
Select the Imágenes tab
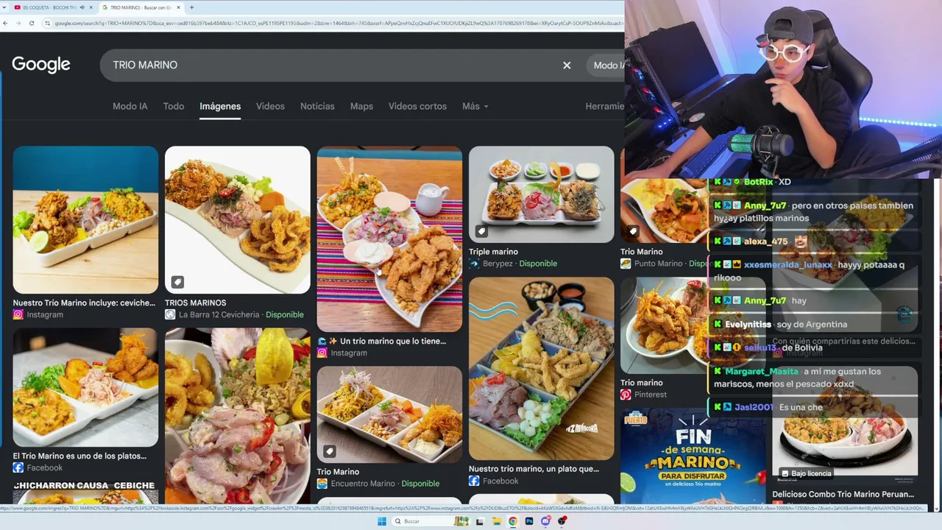[220, 106]
